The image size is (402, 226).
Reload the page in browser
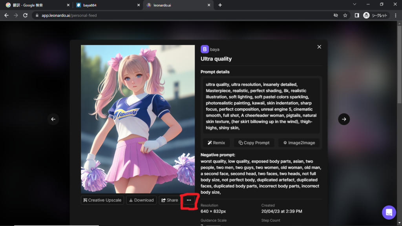coord(26,15)
